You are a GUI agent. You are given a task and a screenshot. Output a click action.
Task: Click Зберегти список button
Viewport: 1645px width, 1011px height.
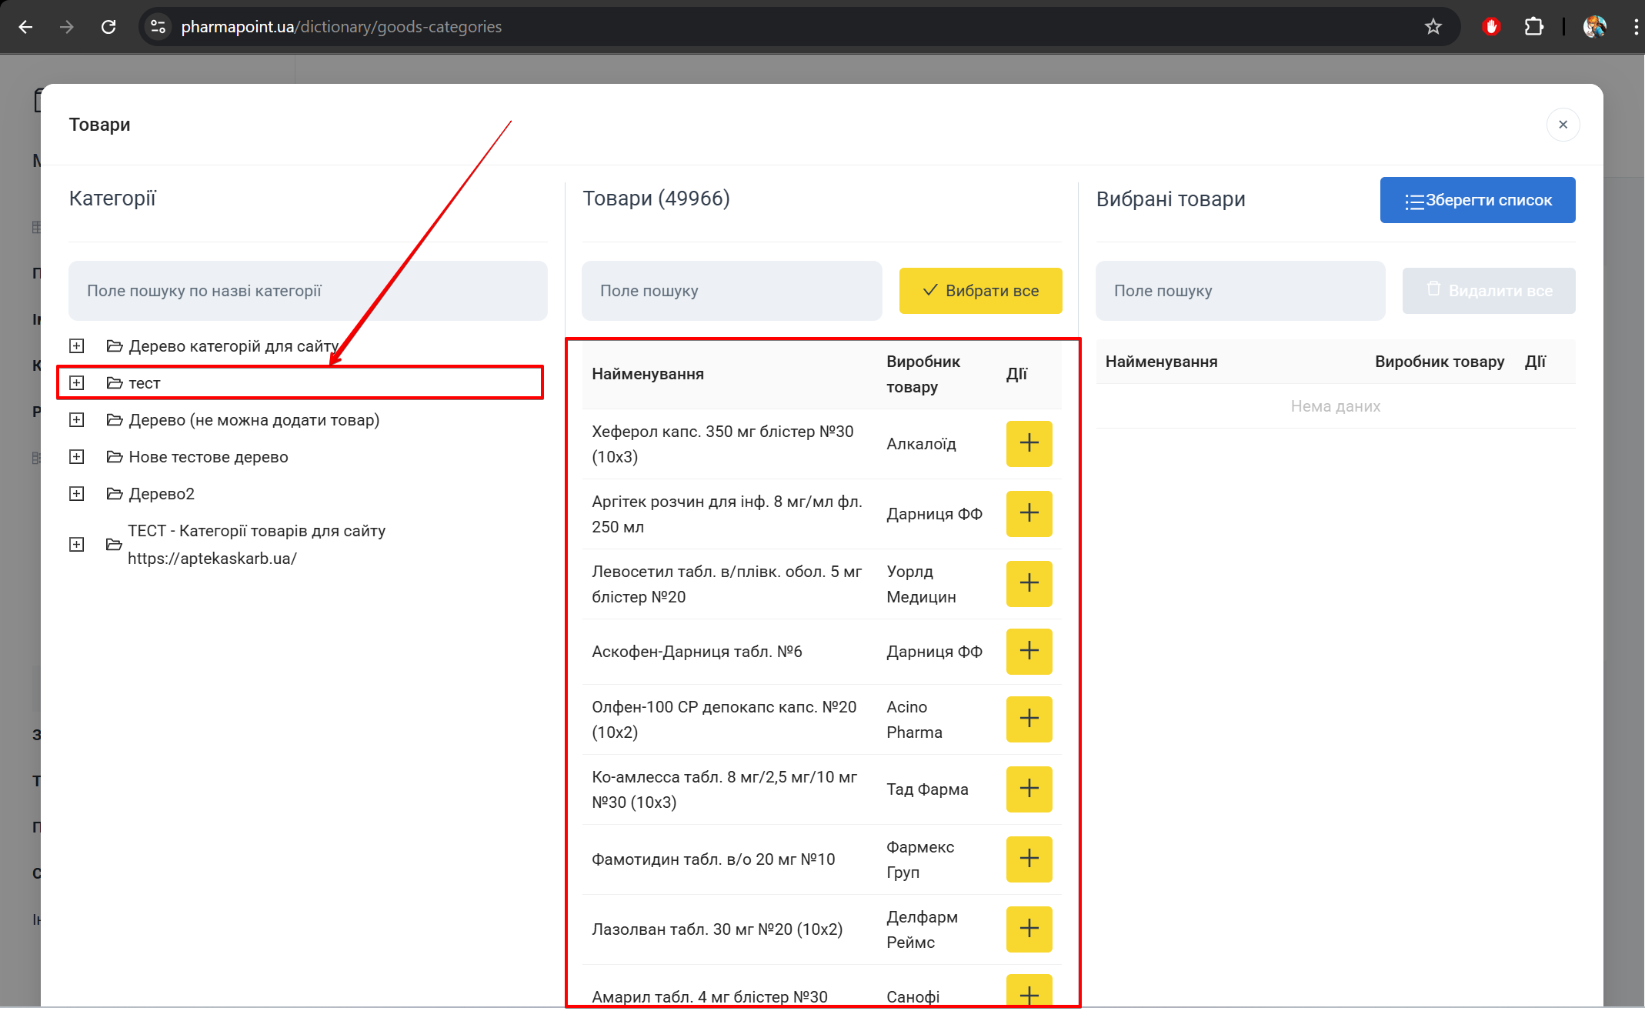[x=1476, y=200]
